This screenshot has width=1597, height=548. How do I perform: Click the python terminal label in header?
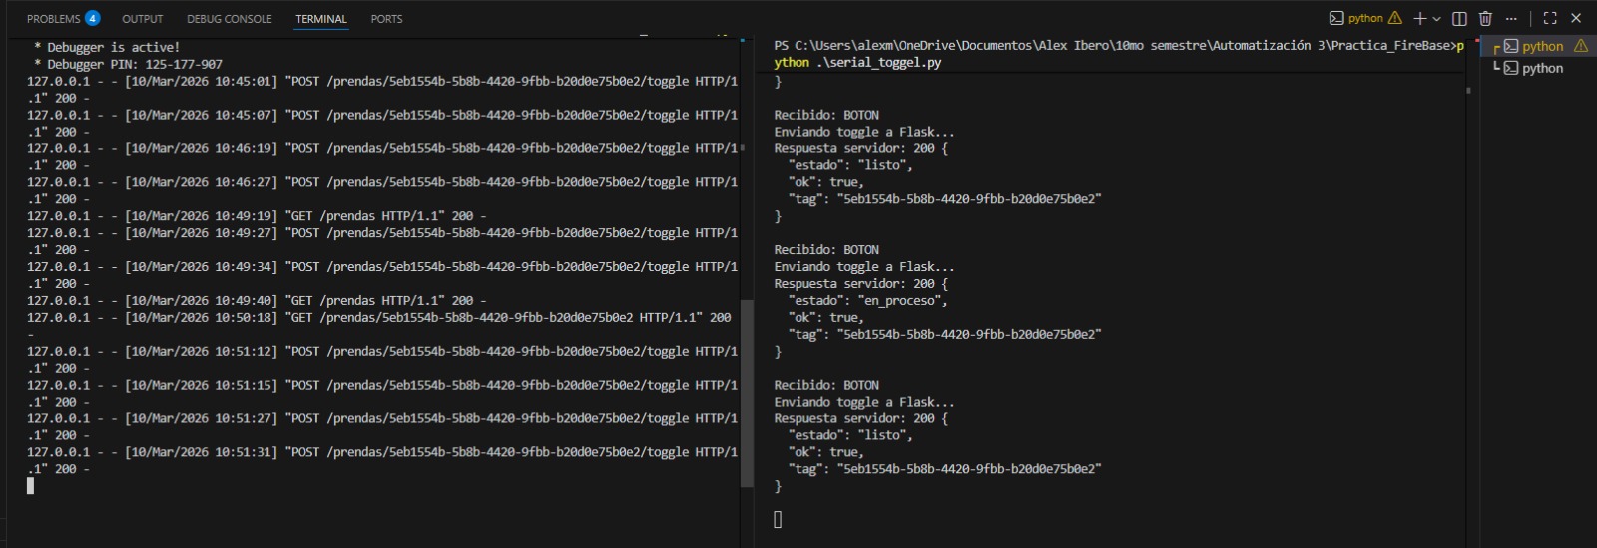click(1364, 18)
